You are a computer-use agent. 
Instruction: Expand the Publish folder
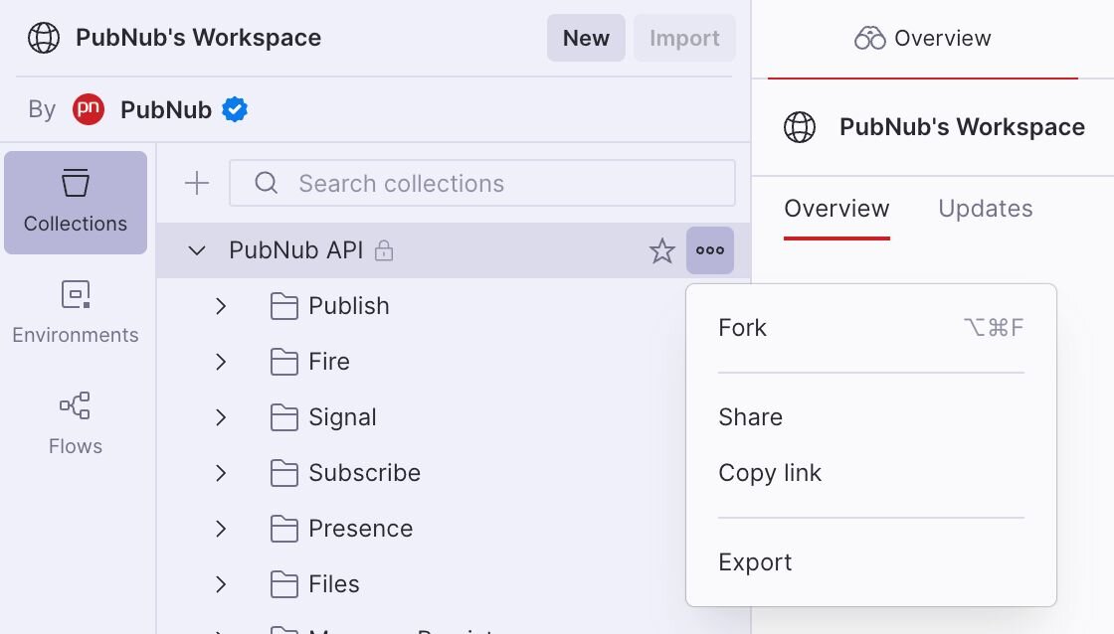221,306
